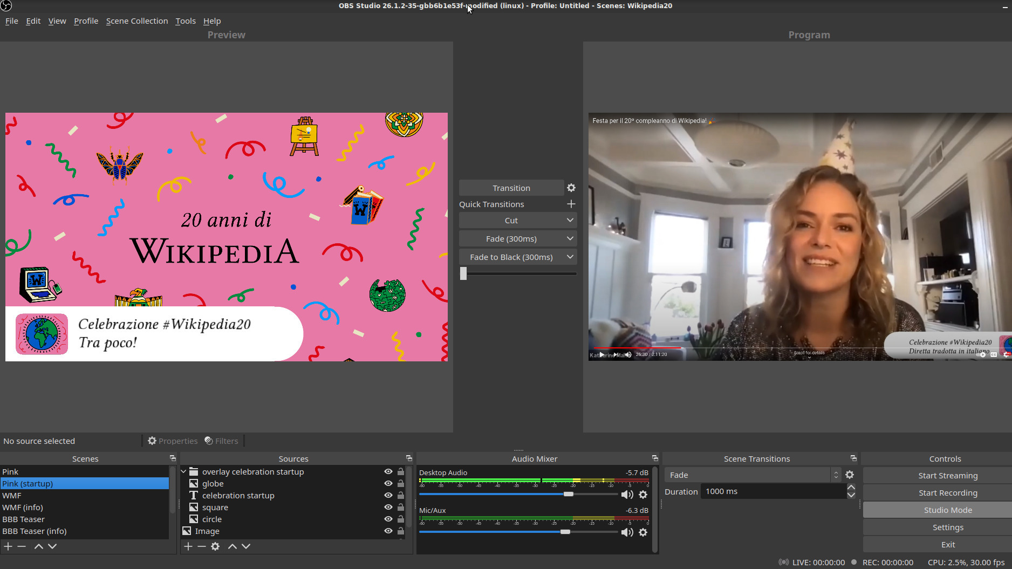Open Fade (300ms) dropdown arrow
The height and width of the screenshot is (569, 1012).
[570, 238]
